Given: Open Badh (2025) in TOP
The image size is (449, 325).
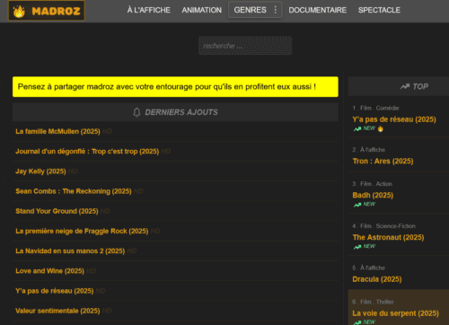Looking at the screenshot, I should 373,196.
